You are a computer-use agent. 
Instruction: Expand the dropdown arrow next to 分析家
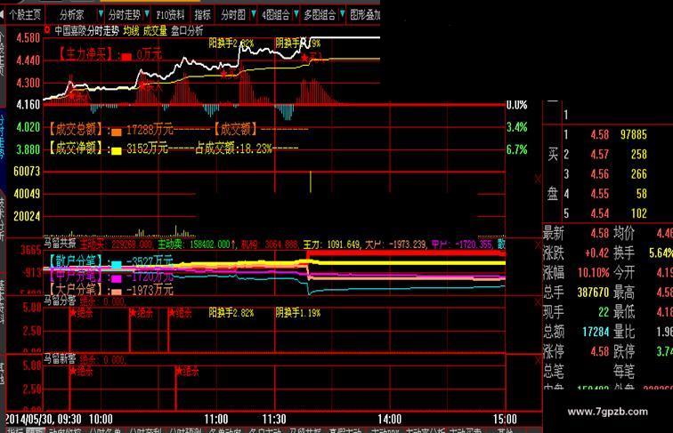(101, 14)
